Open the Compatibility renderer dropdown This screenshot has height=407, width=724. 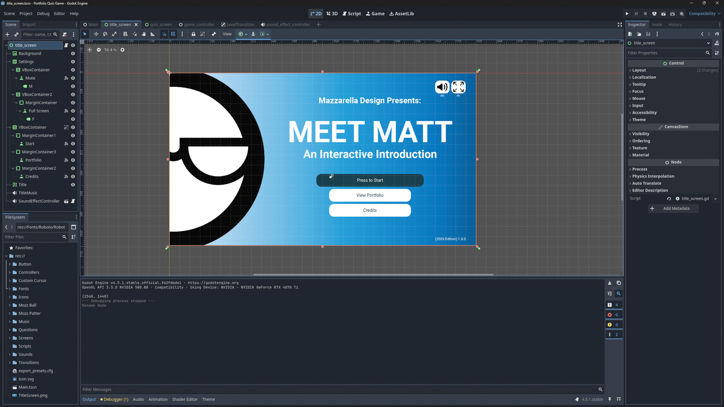pos(704,14)
